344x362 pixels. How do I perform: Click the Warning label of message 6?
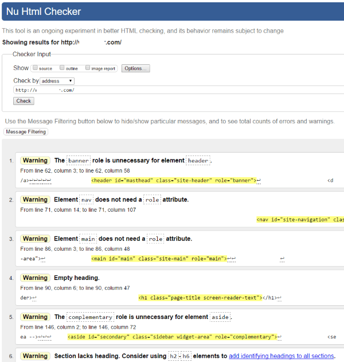click(x=35, y=356)
